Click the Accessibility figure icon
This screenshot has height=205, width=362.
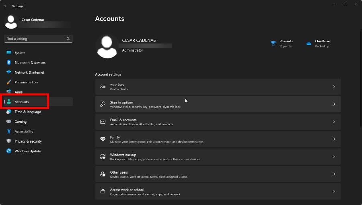point(9,131)
